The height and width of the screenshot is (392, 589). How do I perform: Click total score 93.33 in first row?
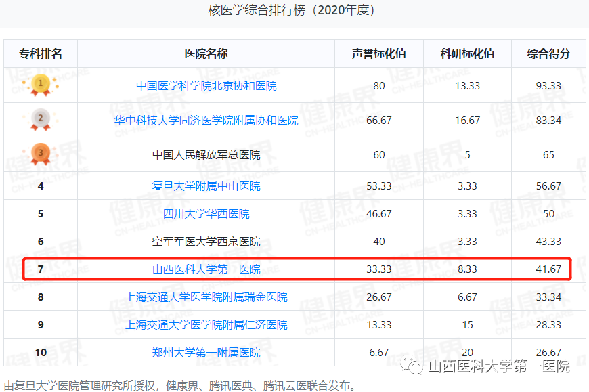[x=548, y=86]
